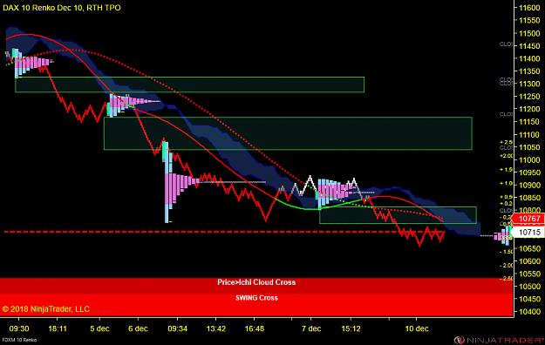Click the red 10767 price marker
The image size is (545, 345).
coord(529,219)
